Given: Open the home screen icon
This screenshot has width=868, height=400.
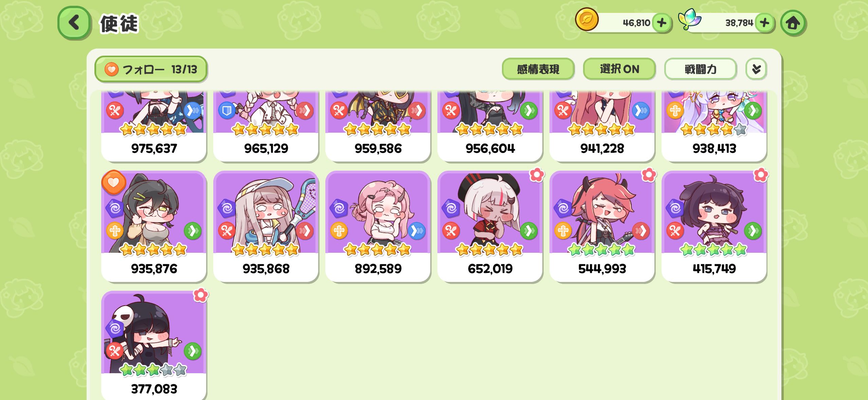Looking at the screenshot, I should [793, 23].
